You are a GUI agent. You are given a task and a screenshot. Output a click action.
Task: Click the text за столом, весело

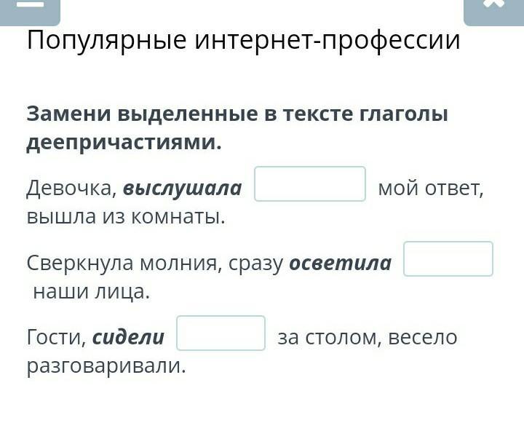click(x=368, y=338)
